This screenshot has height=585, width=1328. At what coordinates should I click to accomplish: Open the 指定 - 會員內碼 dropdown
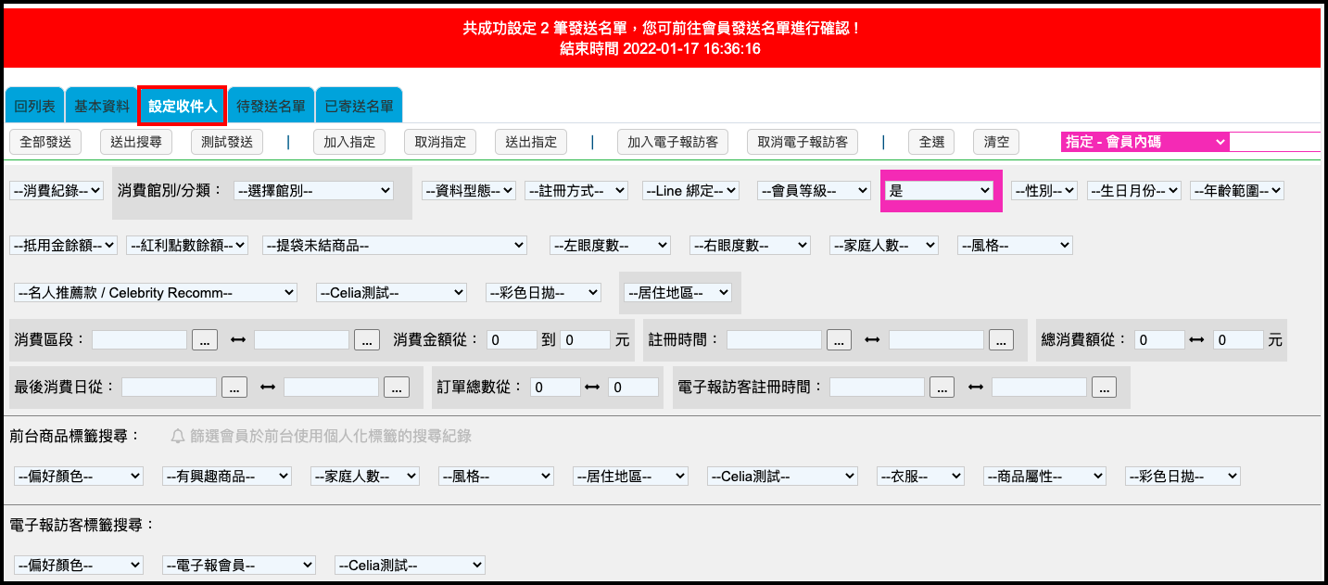pyautogui.click(x=1145, y=142)
